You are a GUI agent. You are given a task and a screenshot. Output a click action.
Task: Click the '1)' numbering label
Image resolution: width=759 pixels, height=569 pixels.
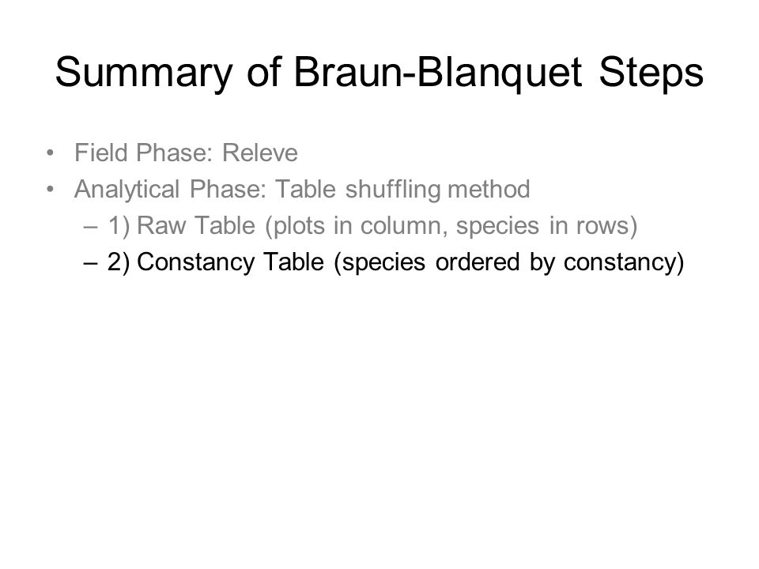(x=119, y=226)
